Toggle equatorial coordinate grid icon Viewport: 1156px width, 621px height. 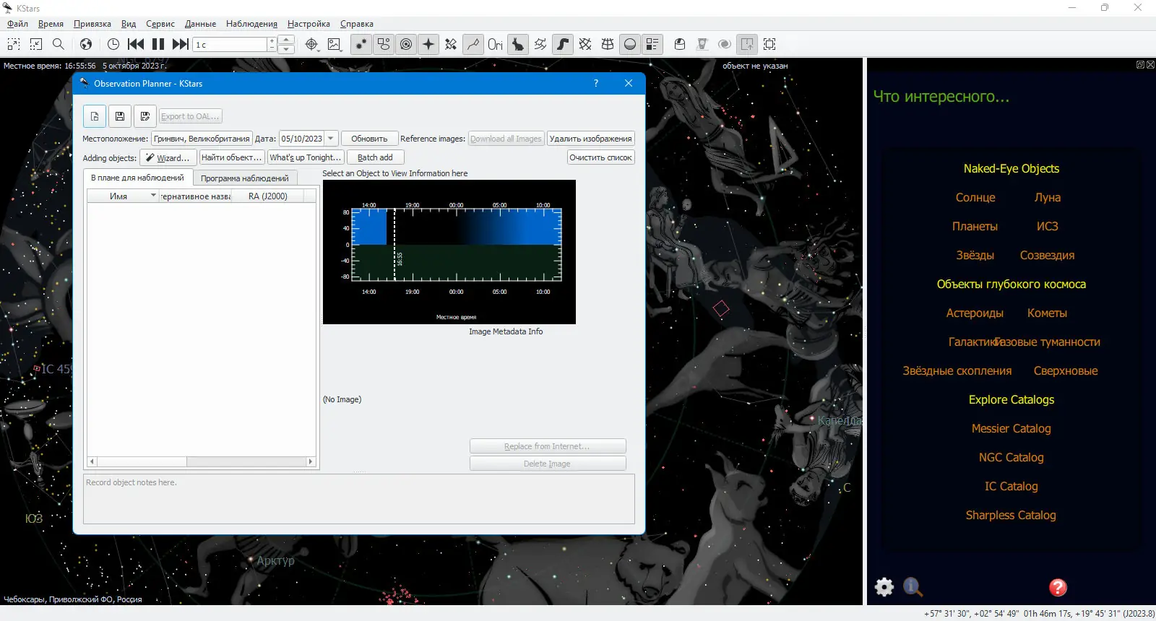585,44
